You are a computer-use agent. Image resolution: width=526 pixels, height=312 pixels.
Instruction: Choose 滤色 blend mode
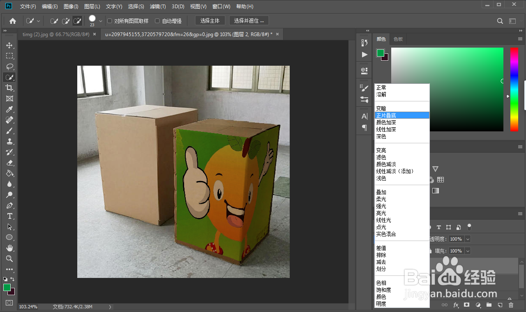(x=402, y=157)
